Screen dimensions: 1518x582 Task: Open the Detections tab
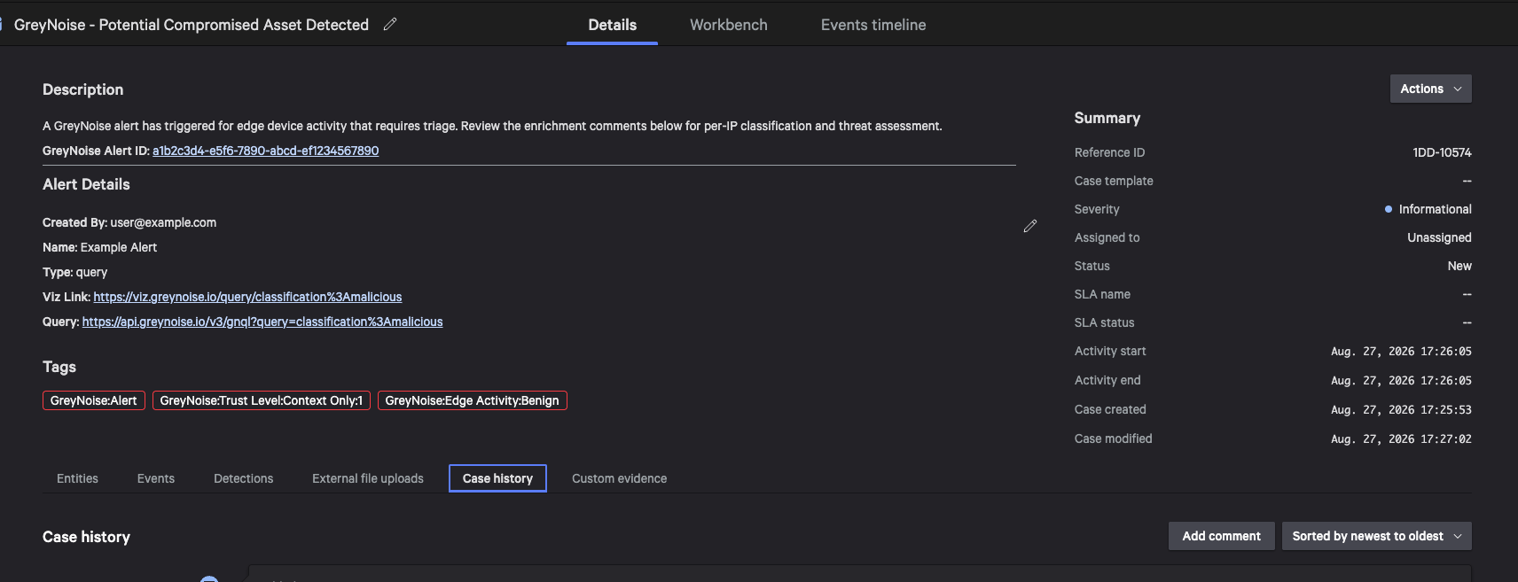tap(243, 478)
